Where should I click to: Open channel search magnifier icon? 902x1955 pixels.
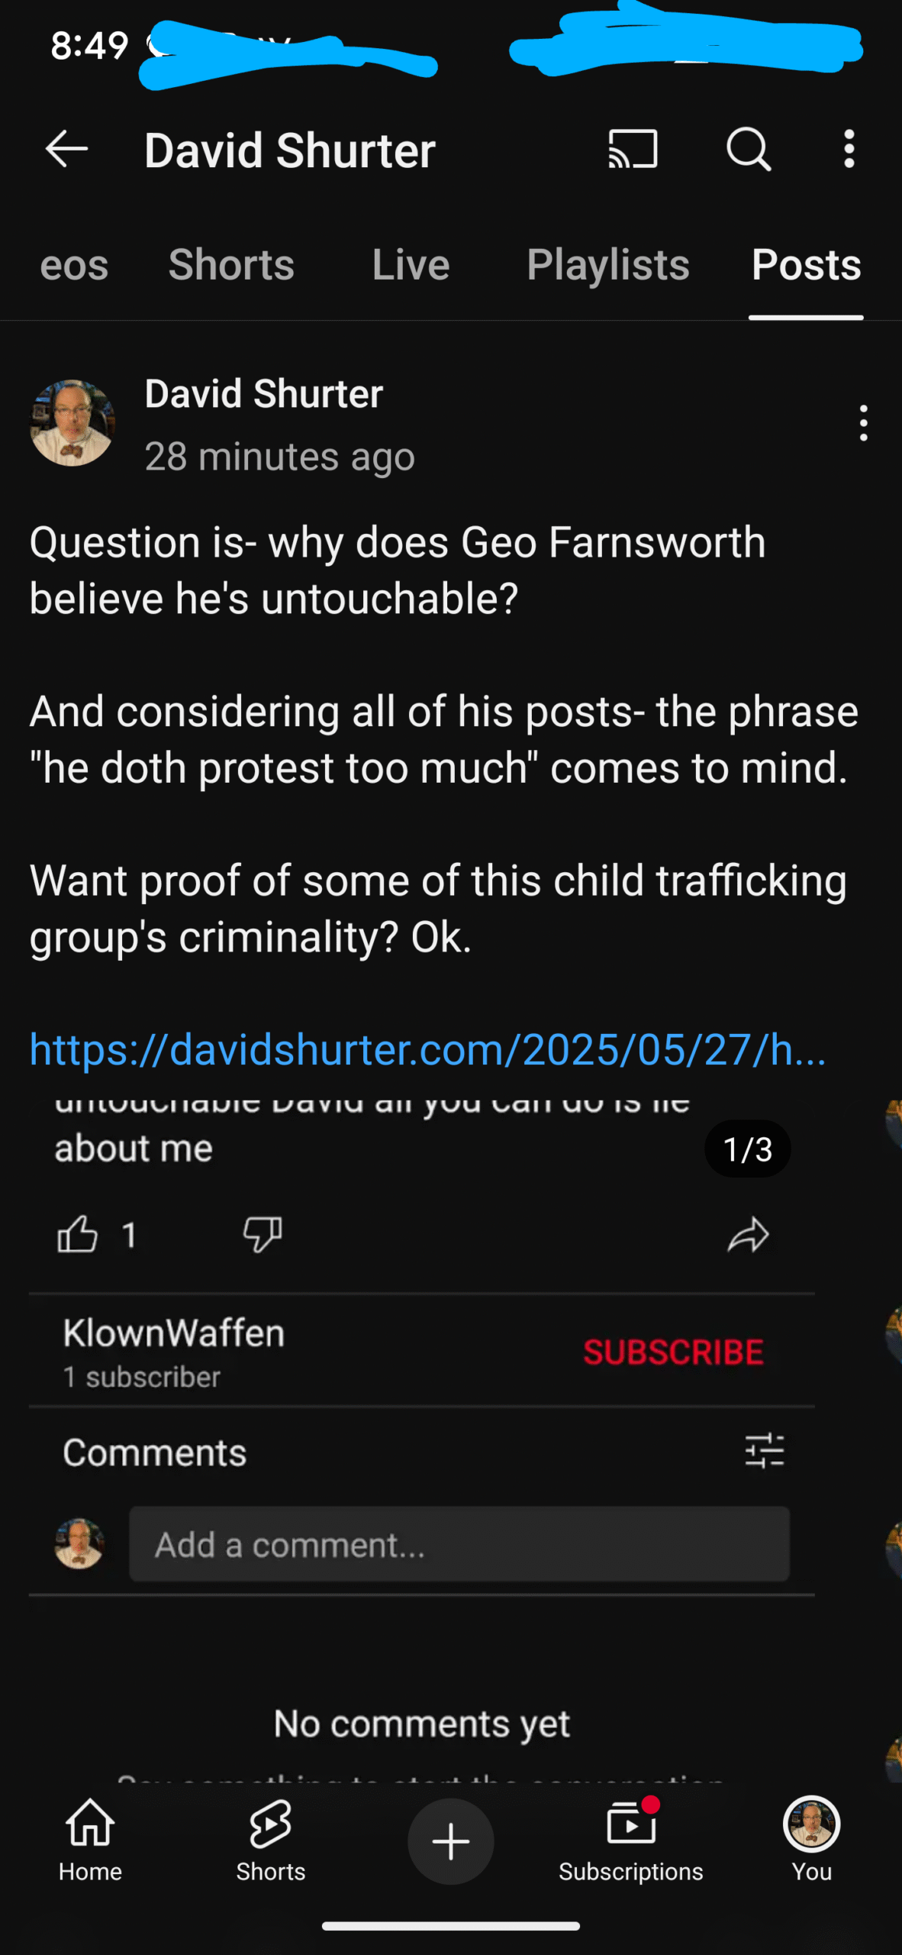click(749, 149)
